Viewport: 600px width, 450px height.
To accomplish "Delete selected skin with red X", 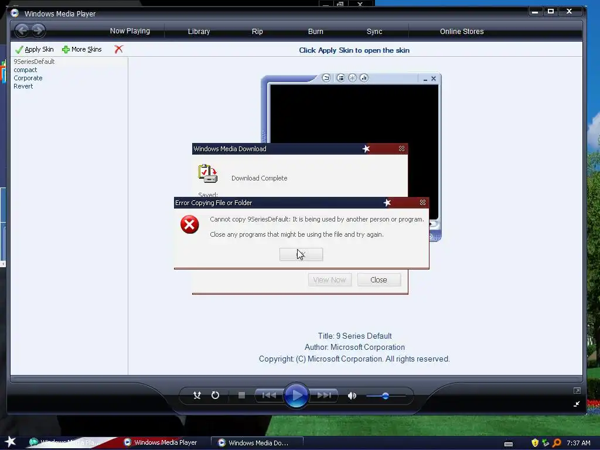I will click(x=118, y=49).
